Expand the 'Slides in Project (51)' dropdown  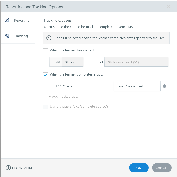(136, 62)
